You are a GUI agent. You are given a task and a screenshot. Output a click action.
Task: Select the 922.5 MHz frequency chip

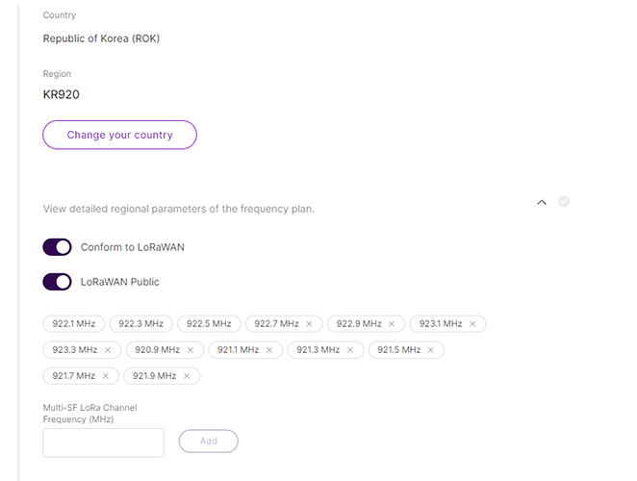point(209,324)
